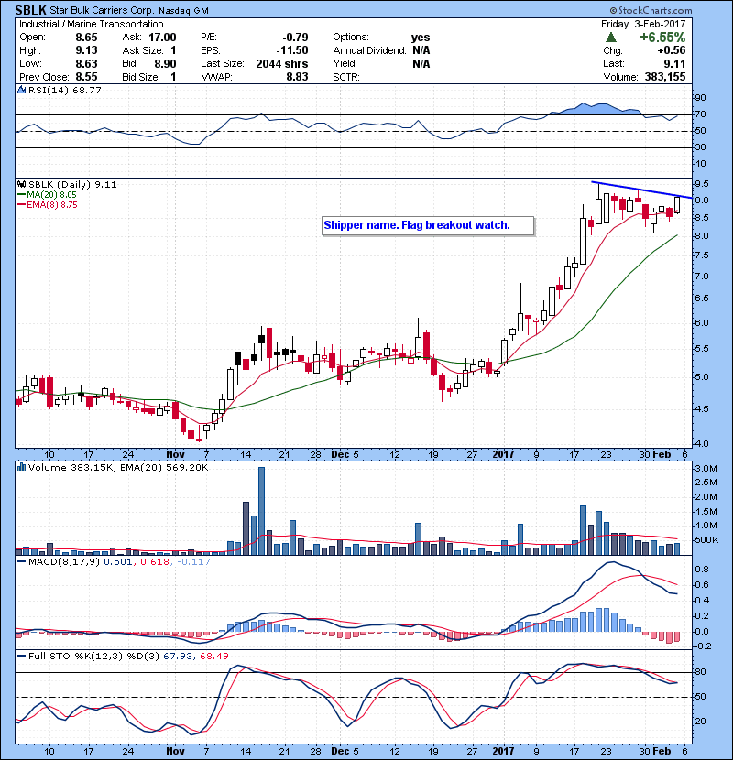Click the '3.0M' volume axis label

coord(706,468)
